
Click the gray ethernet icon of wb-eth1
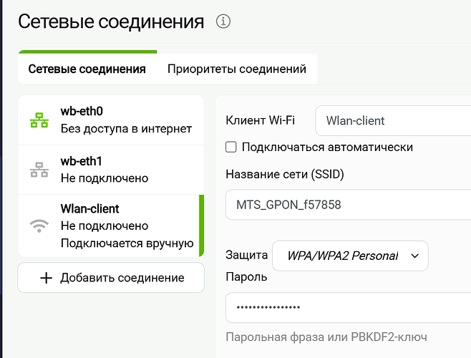coord(39,170)
